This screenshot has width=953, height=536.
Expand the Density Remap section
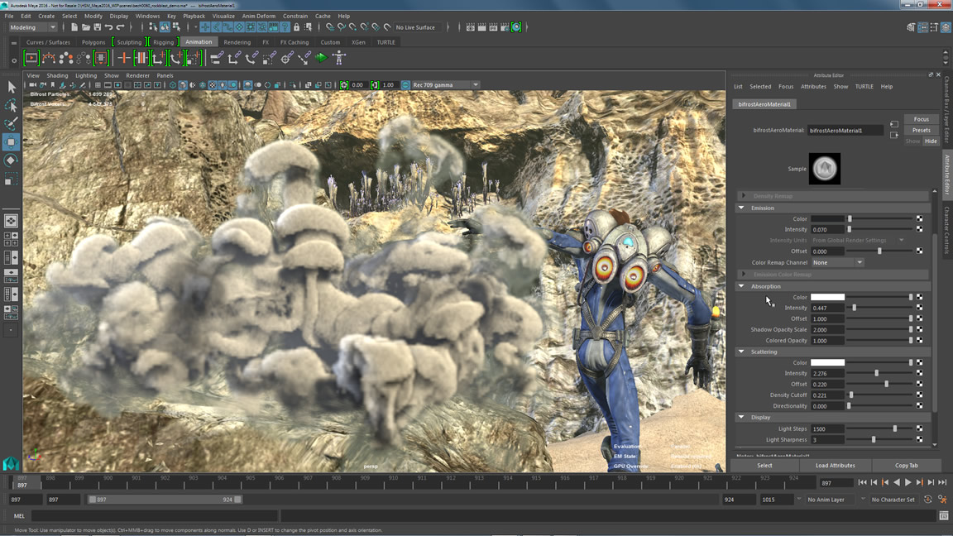tap(744, 196)
